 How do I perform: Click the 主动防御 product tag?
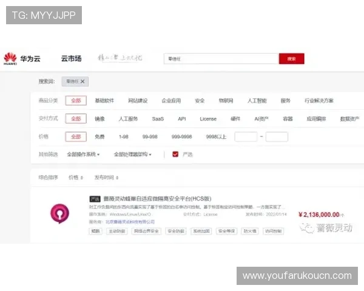pos(117,231)
